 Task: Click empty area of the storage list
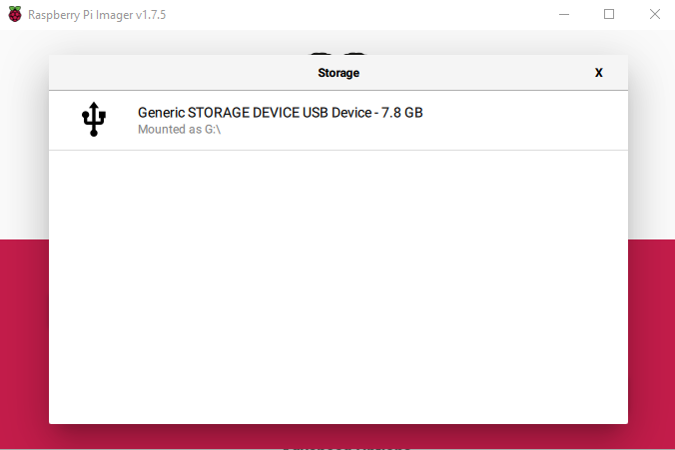337,289
